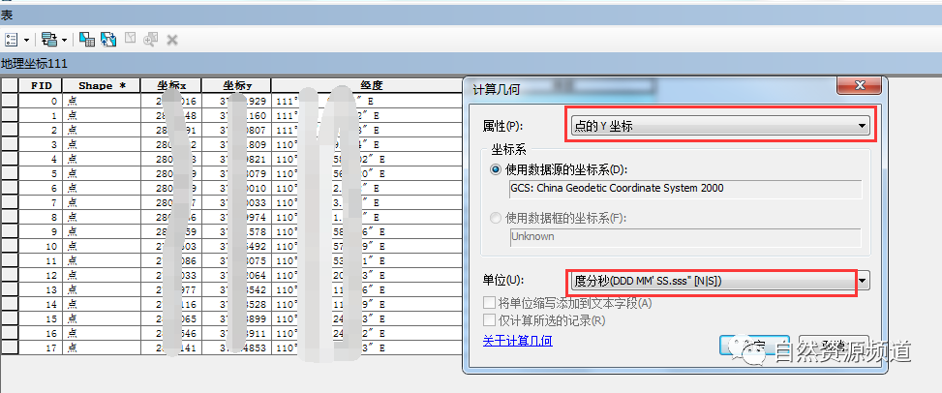This screenshot has height=393, width=942.
Task: Click the Switch Selection icon
Action: click(108, 41)
